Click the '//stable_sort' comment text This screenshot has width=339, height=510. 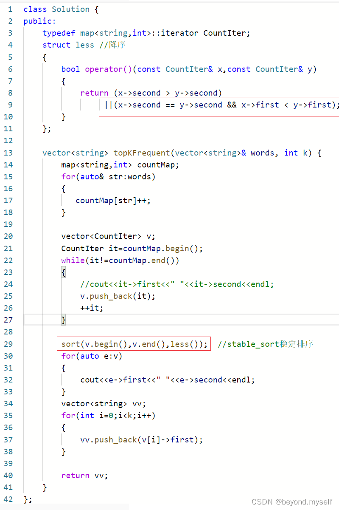pos(266,344)
